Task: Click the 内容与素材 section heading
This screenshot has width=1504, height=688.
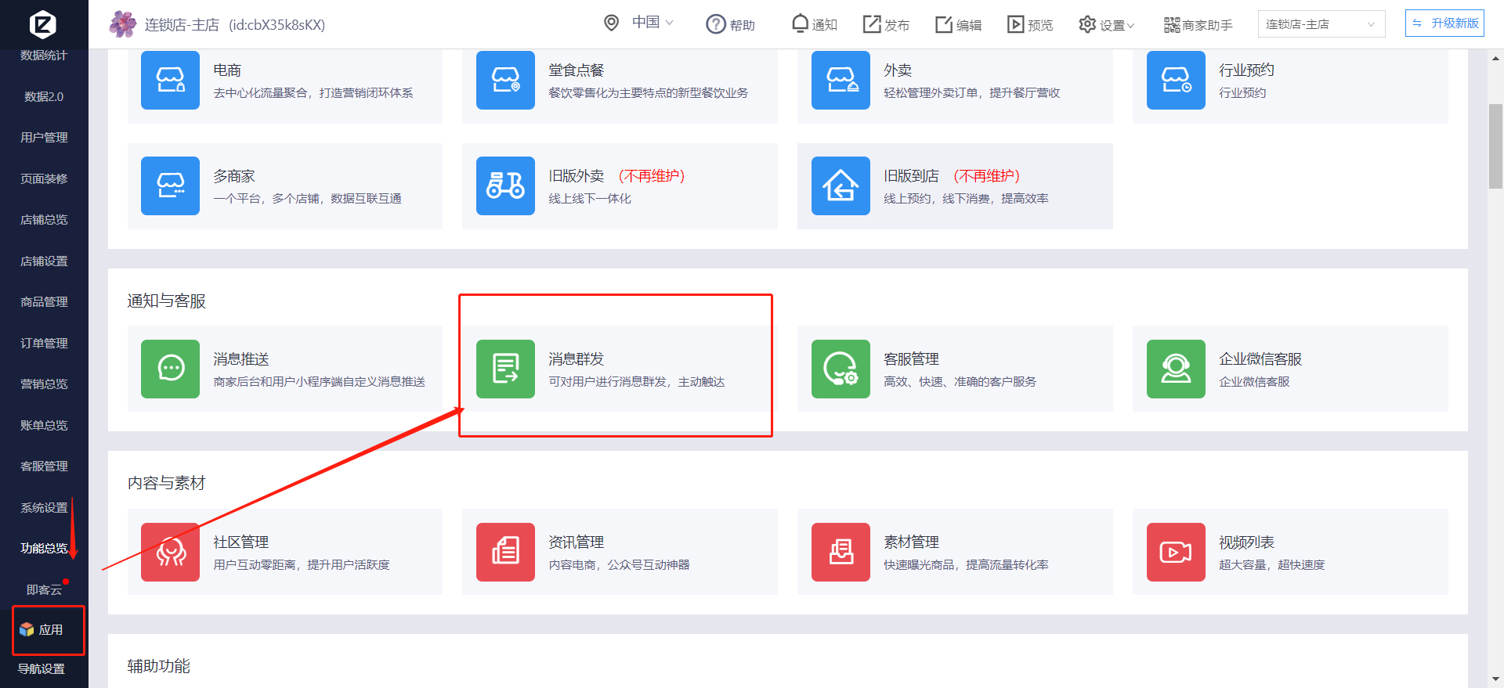Action: tap(166, 483)
